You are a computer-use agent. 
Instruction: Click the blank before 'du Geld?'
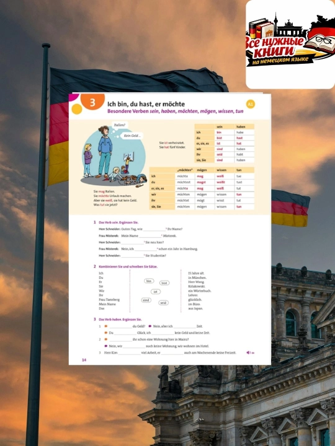point(120,327)
